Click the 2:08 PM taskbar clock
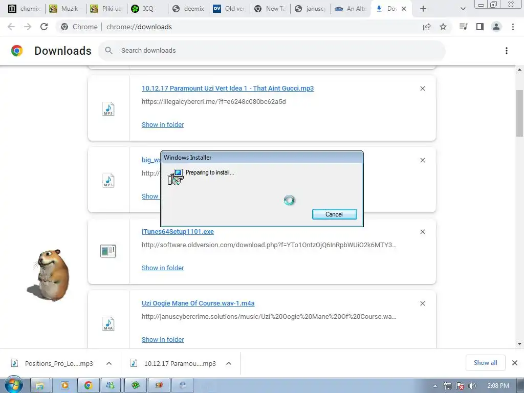 coord(498,386)
